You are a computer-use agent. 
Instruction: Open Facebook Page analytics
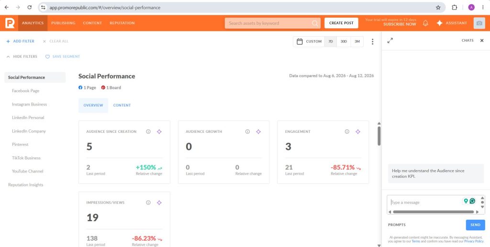[x=26, y=91]
